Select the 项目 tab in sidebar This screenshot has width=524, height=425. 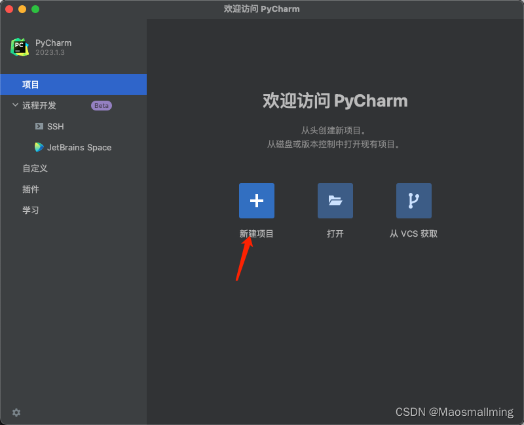pyautogui.click(x=73, y=84)
